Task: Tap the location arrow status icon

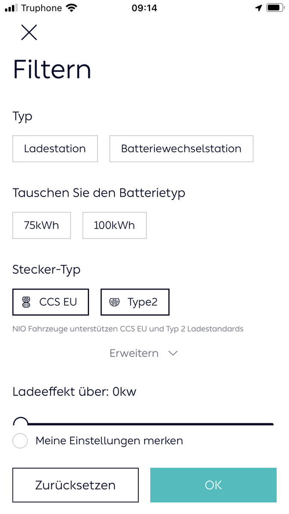Action: 258,8
